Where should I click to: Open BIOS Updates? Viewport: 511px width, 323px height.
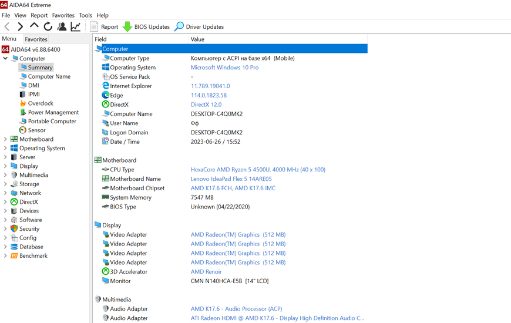click(146, 27)
